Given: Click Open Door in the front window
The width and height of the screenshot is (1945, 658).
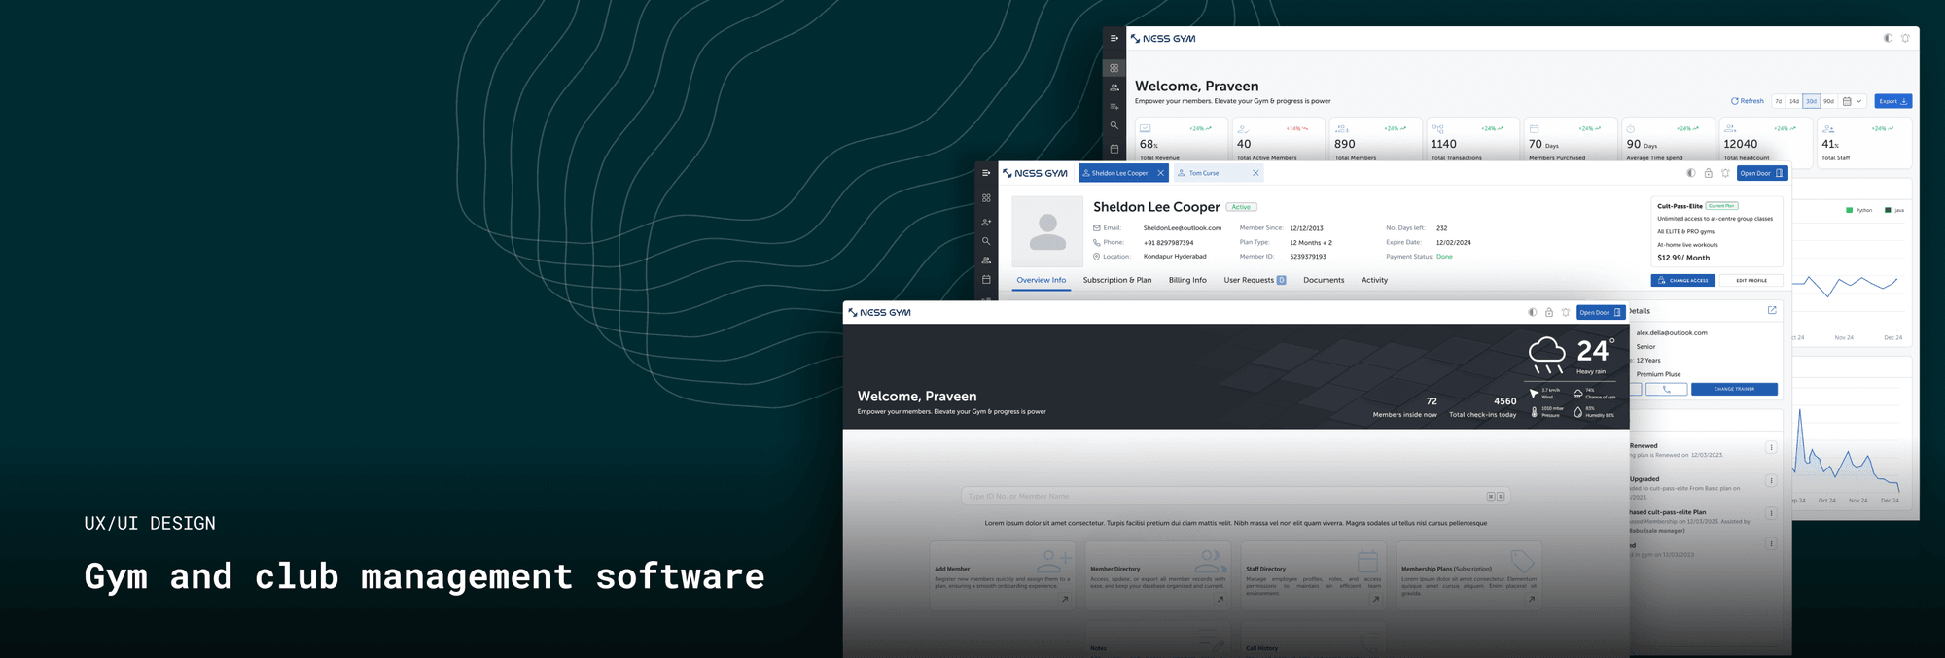Looking at the screenshot, I should (x=1600, y=312).
